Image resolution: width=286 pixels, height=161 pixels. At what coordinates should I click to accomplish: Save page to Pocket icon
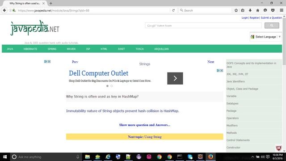(273, 10)
